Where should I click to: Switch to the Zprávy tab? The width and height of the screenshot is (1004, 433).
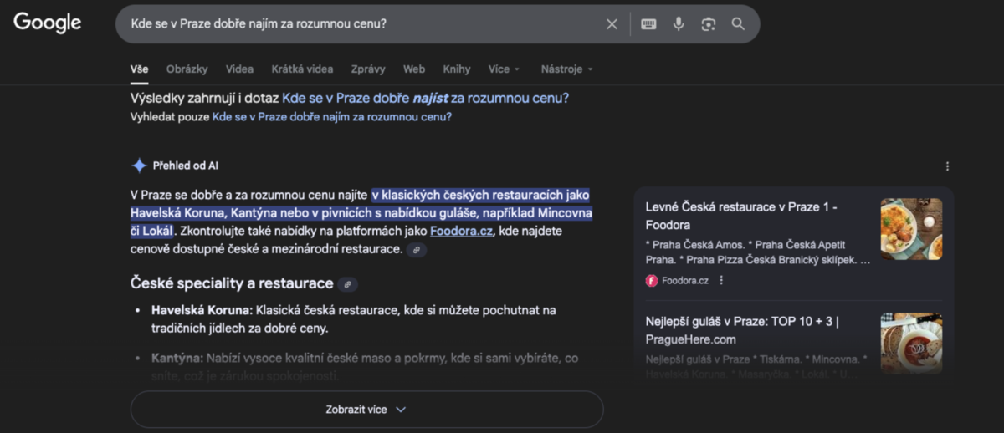(x=368, y=69)
